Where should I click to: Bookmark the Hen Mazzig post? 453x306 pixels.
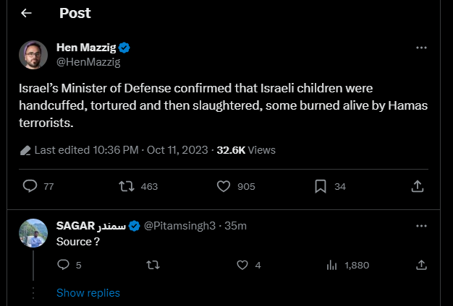321,186
